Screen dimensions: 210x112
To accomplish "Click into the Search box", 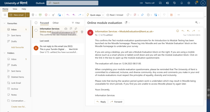I will click(72, 3).
